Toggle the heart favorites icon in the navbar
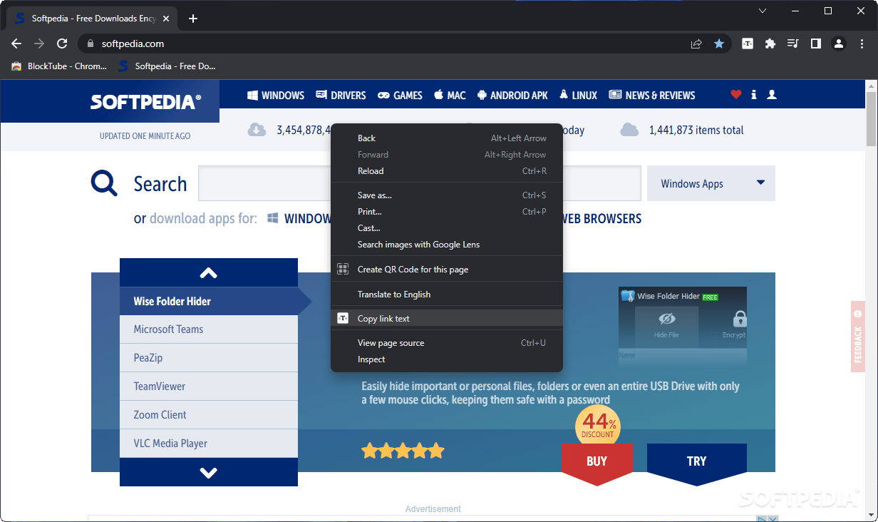This screenshot has height=522, width=878. 735,94
